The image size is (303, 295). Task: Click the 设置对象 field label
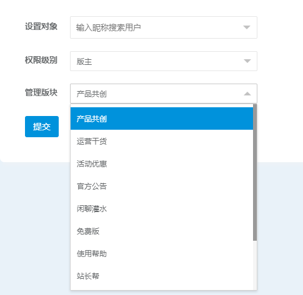tap(41, 27)
